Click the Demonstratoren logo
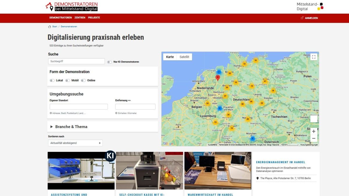This screenshot has height=196, width=349. (x=72, y=7)
